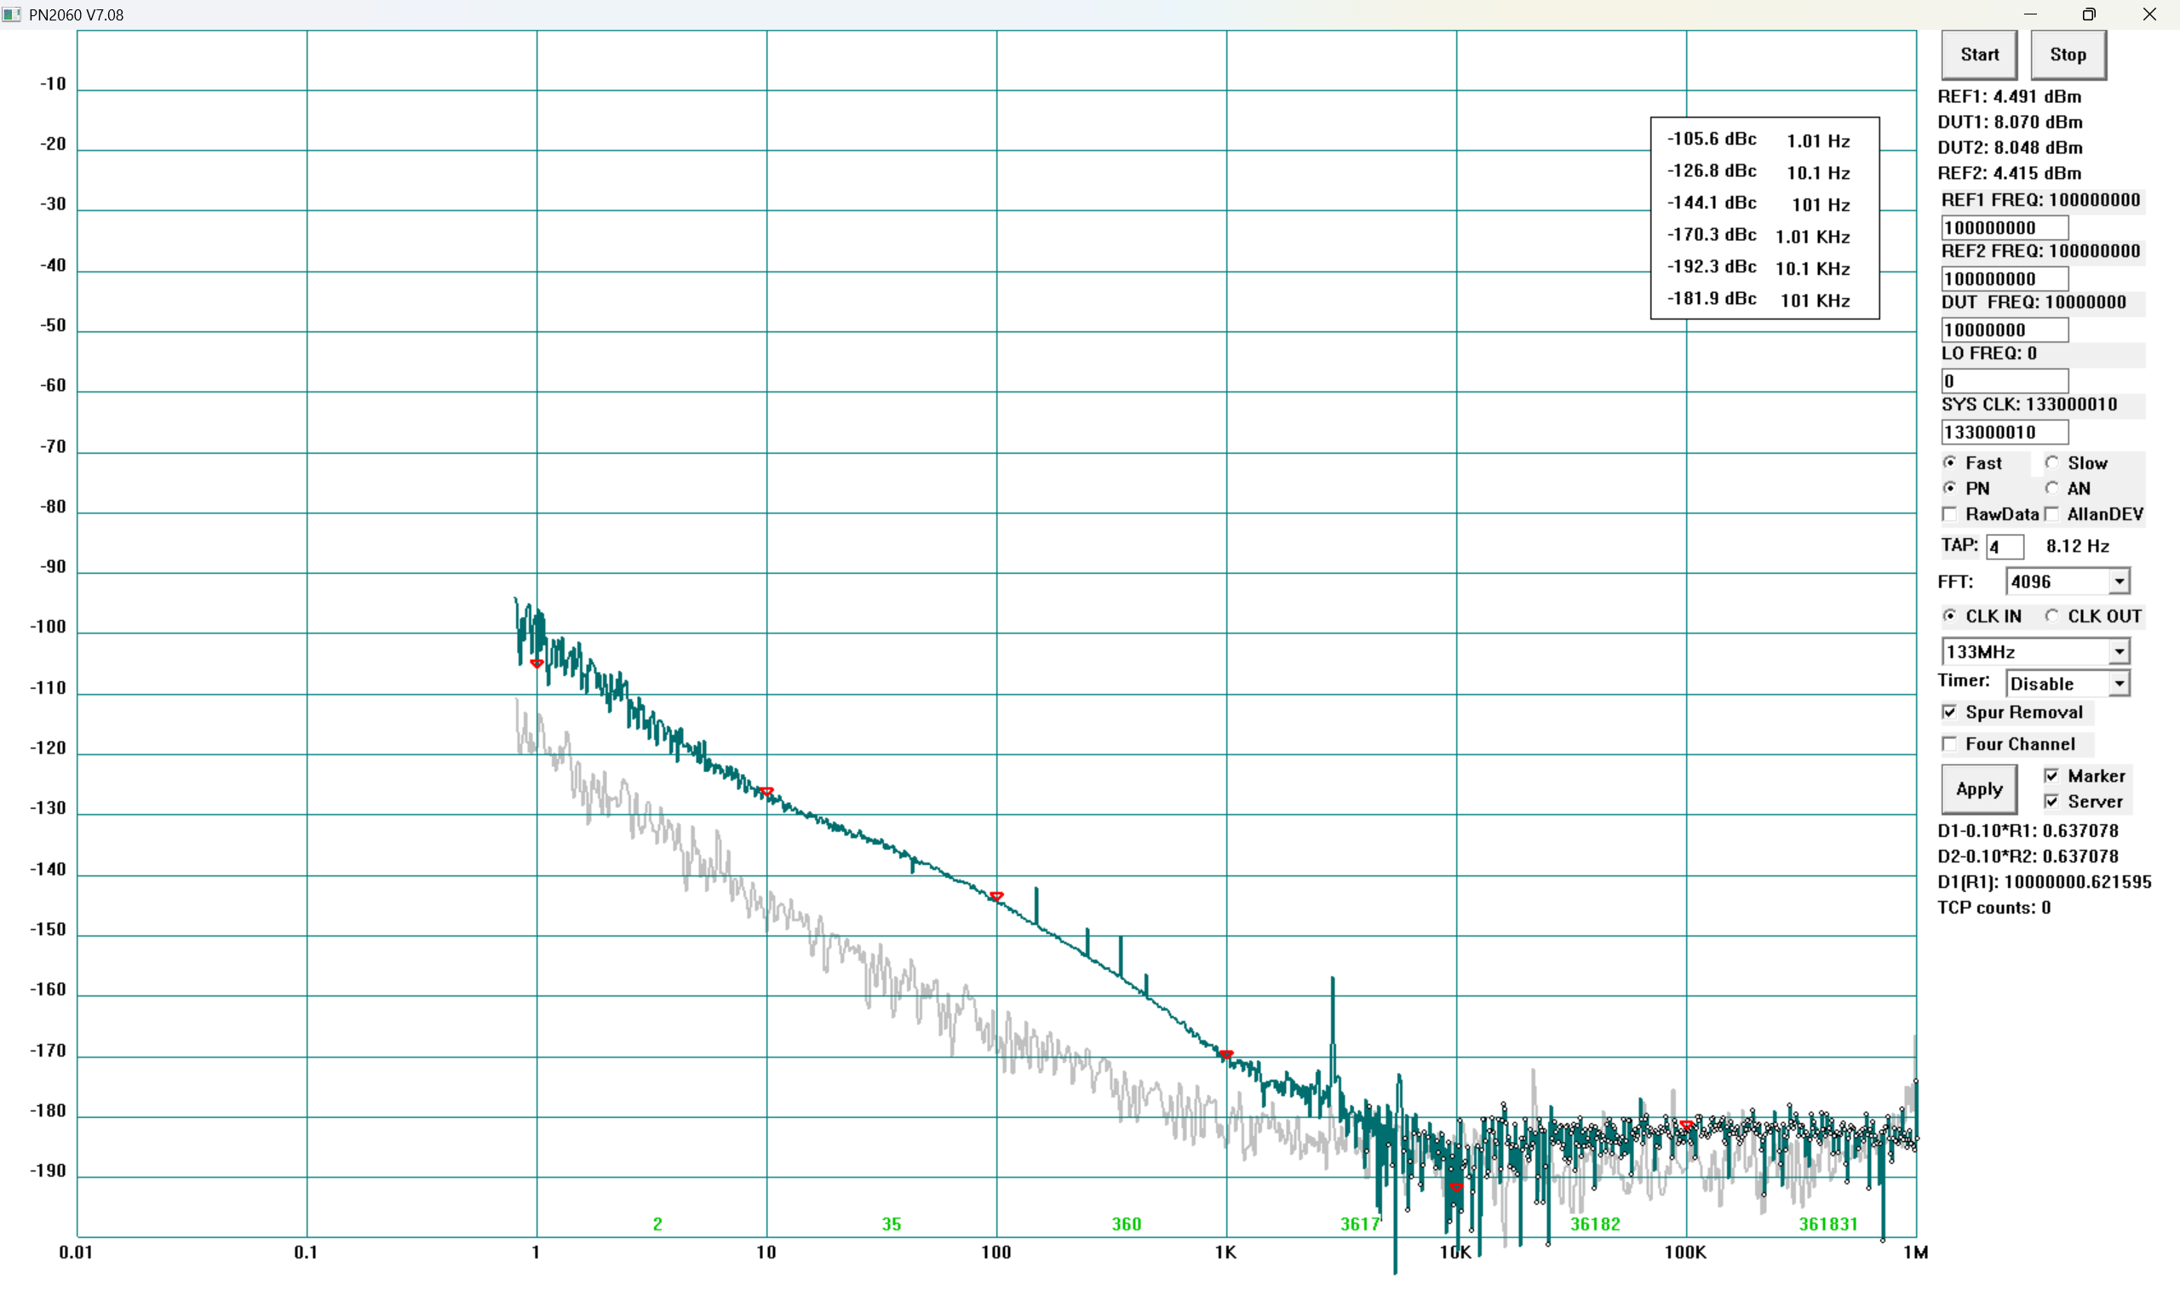Click the red marker at 1 Hz
Screen dimensions: 2180x1301
[x=536, y=663]
